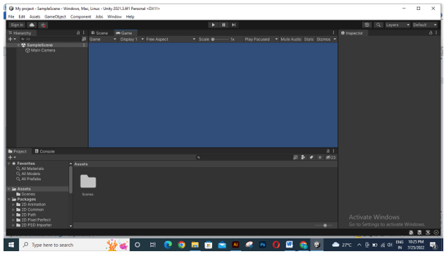Open the Layers dropdown
444x254 pixels.
pyautogui.click(x=397, y=25)
